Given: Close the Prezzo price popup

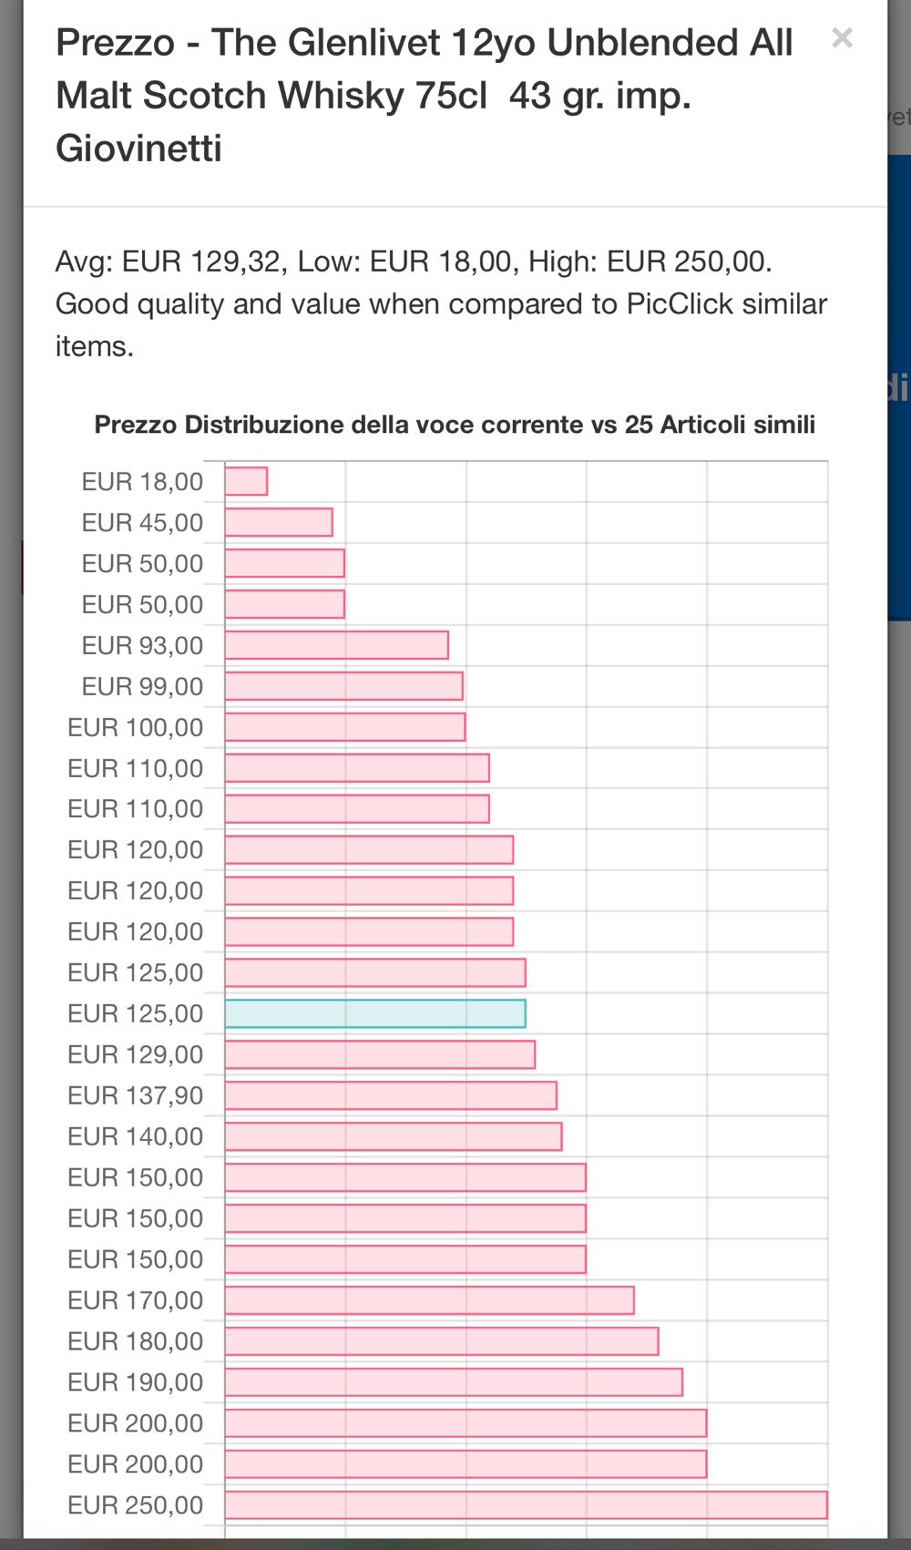Looking at the screenshot, I should [x=842, y=38].
